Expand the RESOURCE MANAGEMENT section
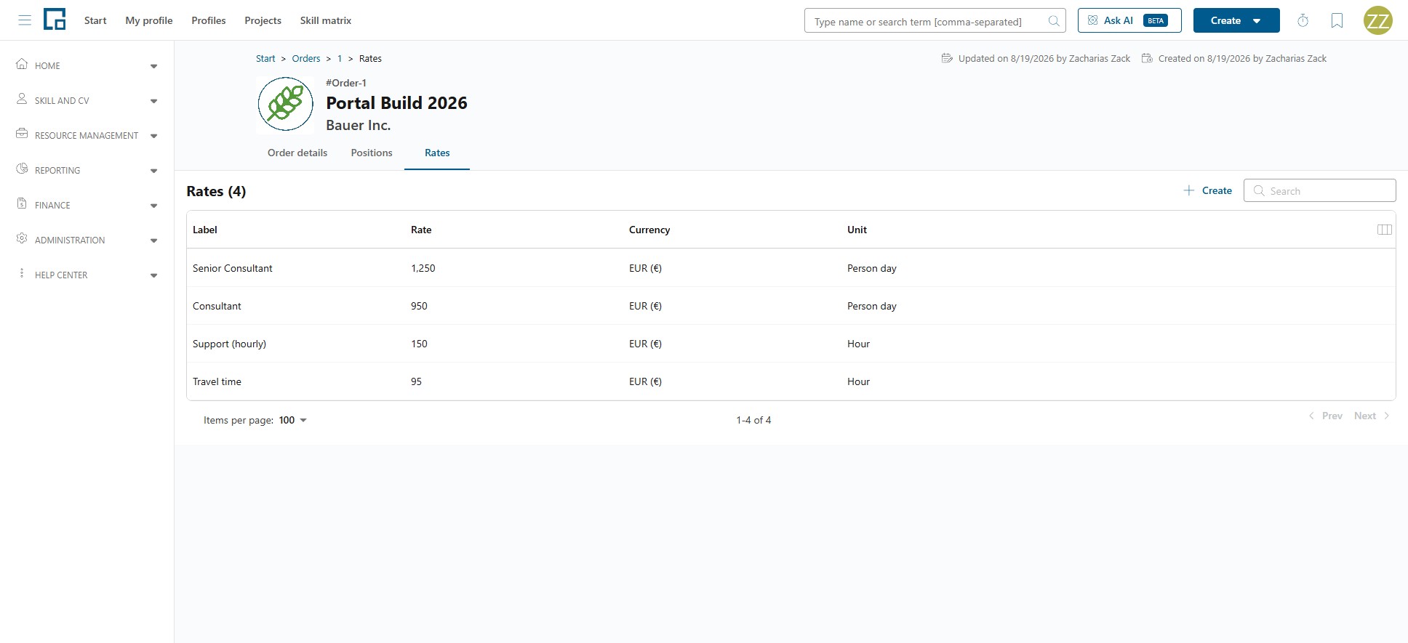This screenshot has width=1408, height=643. click(x=153, y=136)
